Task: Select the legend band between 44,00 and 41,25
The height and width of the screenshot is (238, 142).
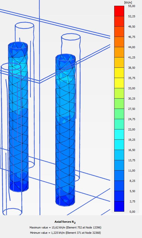Action: pos(119,52)
